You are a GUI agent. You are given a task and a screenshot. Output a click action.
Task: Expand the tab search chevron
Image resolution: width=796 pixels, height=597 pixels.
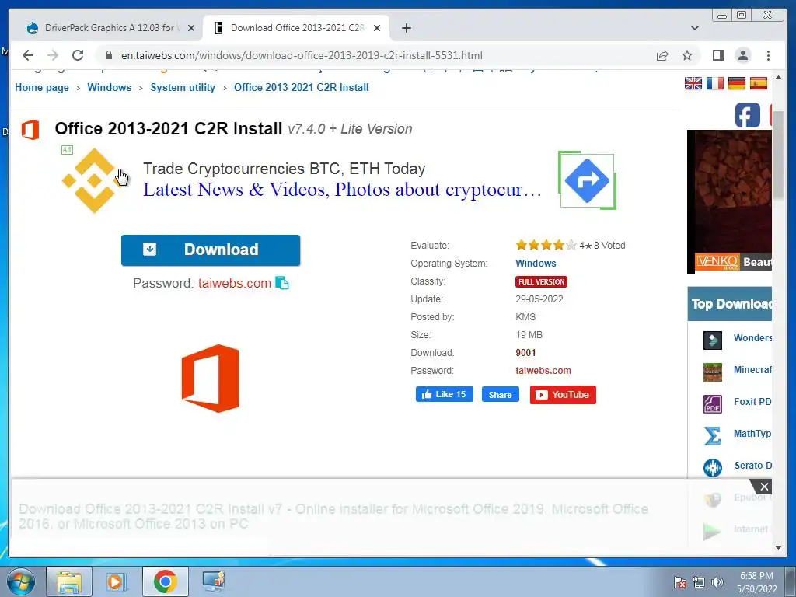695,28
